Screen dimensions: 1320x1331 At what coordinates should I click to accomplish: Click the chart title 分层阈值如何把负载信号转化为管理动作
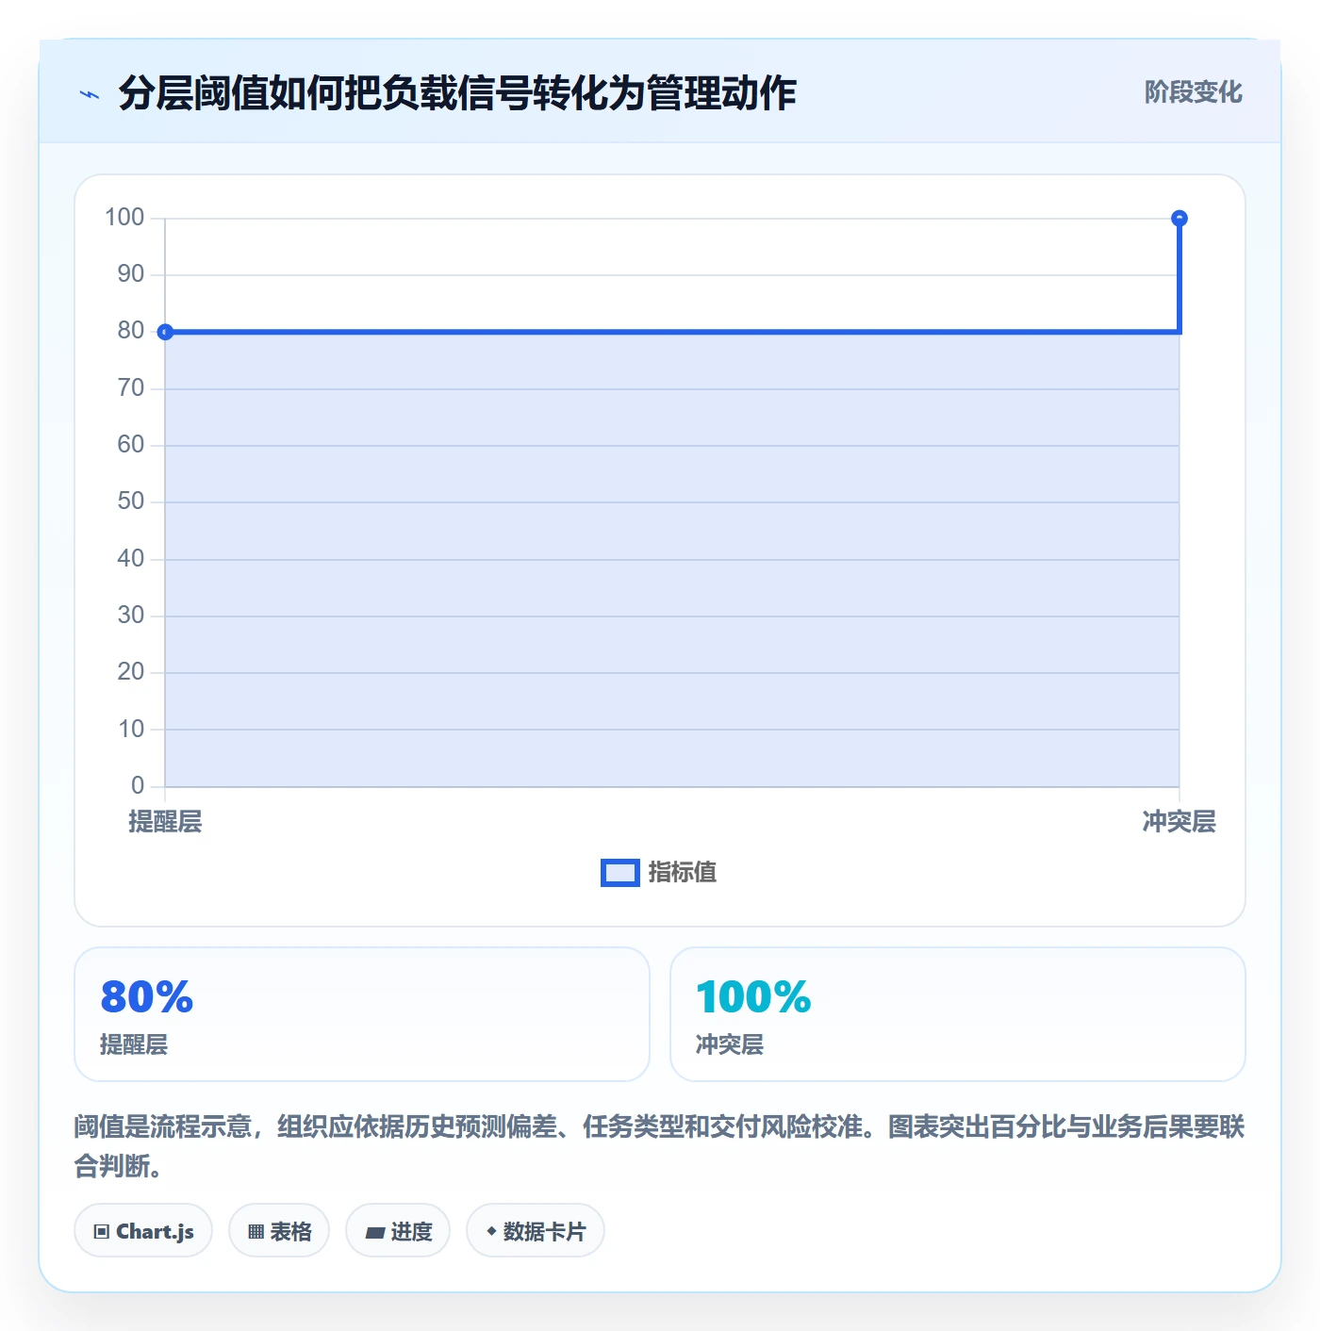pos(457,93)
